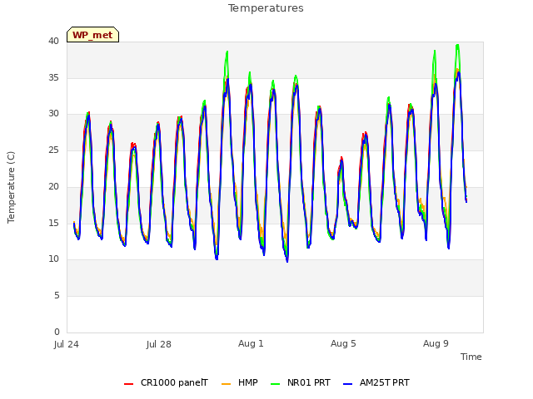Toggle the CR1000 panelT legend label
Screen dimensions: 533x399
(174, 382)
